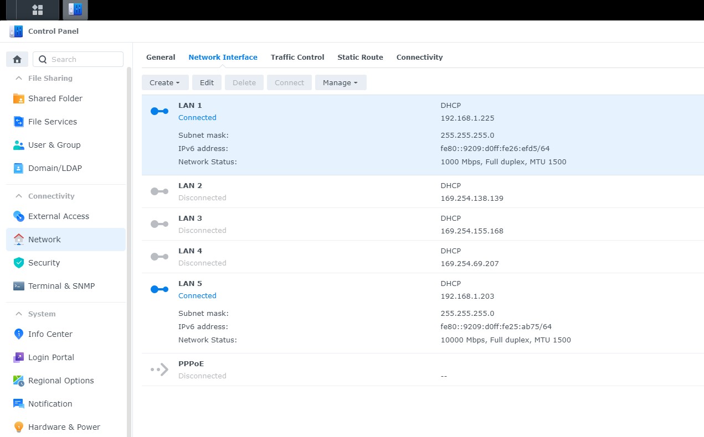Open External Access settings
Viewport: 704px width, 437px height.
pos(58,216)
